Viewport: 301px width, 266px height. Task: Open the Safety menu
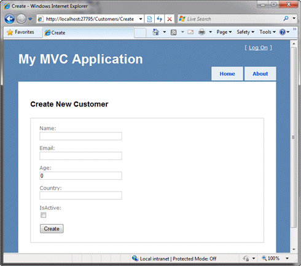tap(246, 32)
